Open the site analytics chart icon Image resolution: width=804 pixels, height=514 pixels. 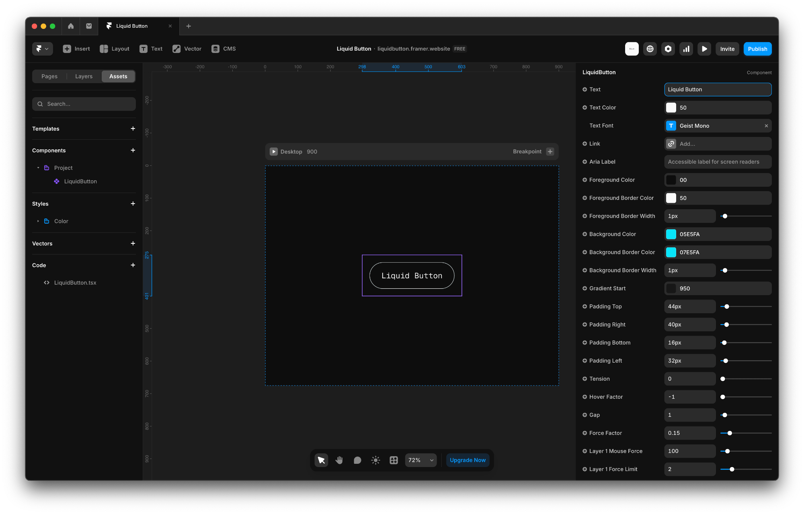pyautogui.click(x=686, y=49)
